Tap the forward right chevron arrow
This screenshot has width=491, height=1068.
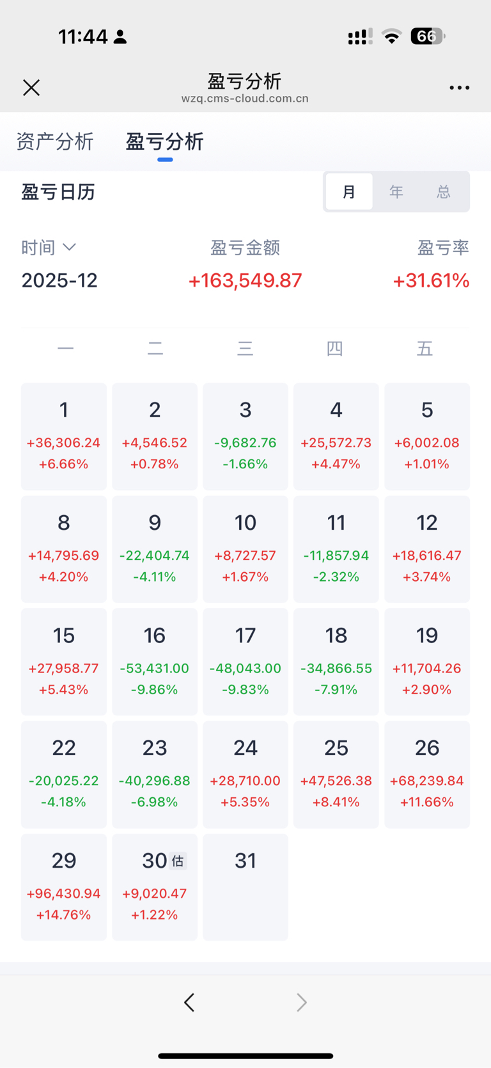click(302, 1002)
